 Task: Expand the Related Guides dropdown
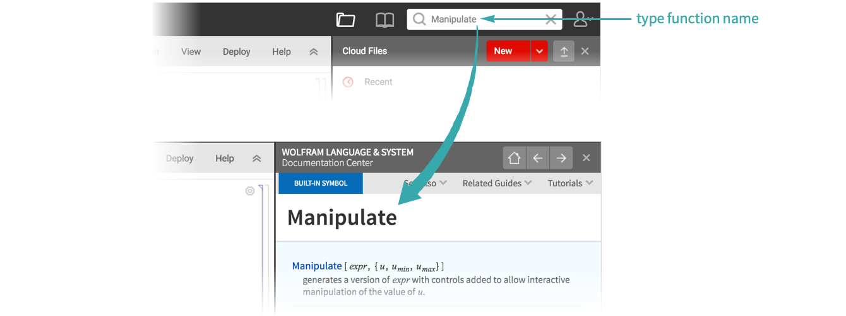pyautogui.click(x=497, y=183)
